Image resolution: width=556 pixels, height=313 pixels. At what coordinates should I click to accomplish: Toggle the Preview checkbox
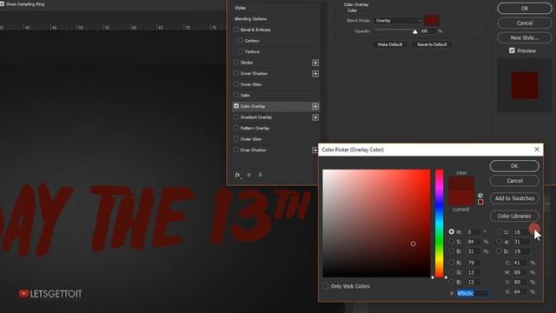coord(512,50)
